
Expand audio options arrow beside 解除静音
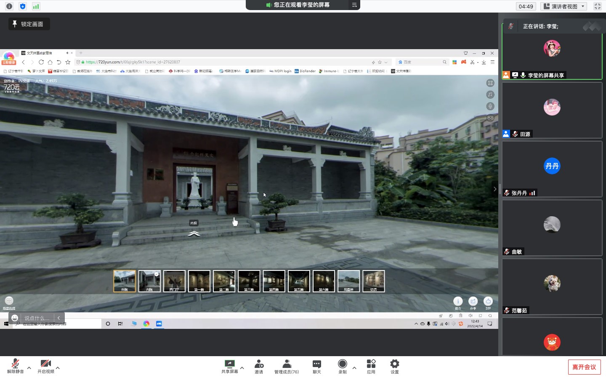click(x=29, y=368)
